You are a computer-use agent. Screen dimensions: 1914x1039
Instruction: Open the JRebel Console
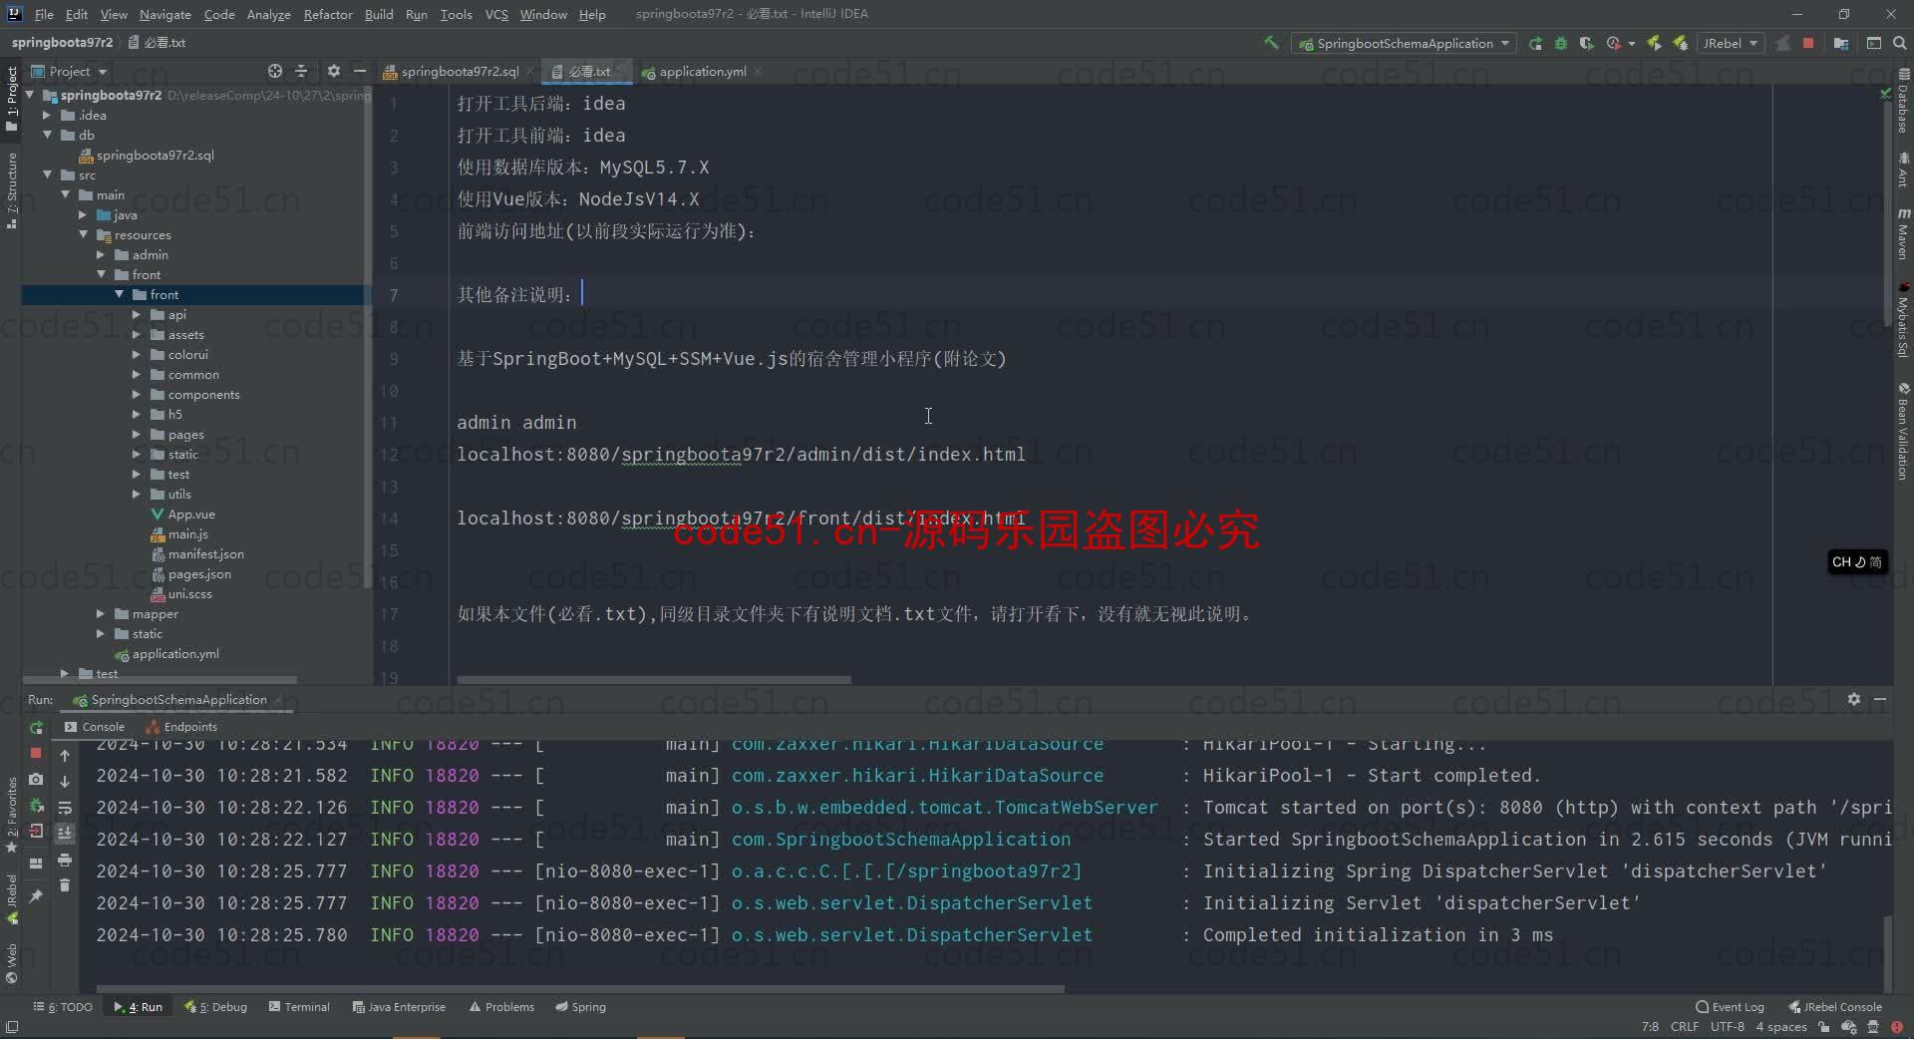point(1835,1007)
